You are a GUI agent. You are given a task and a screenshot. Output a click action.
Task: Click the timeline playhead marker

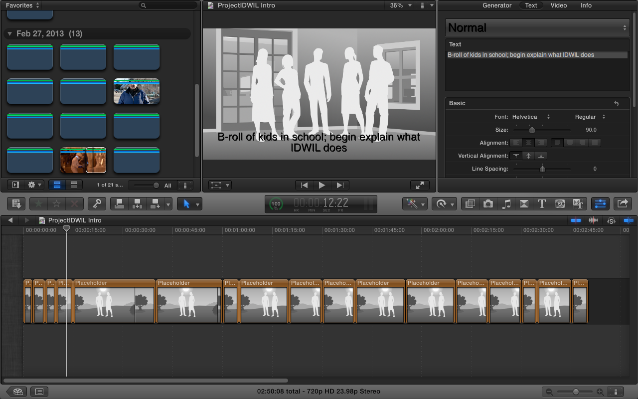click(x=66, y=228)
